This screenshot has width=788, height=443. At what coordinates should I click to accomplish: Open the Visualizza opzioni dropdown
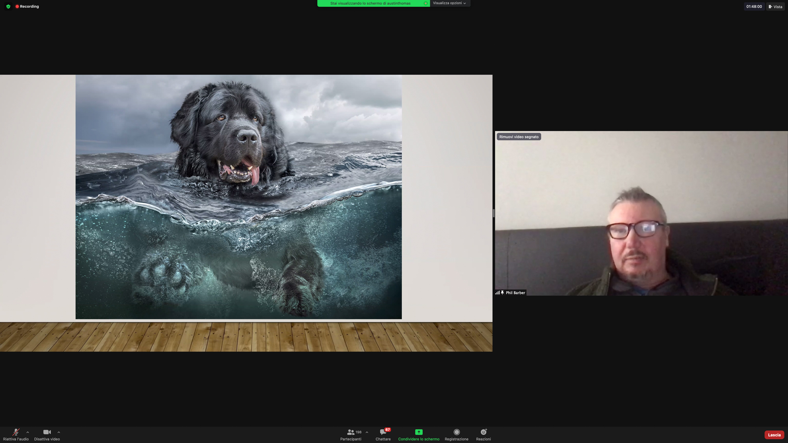[449, 3]
